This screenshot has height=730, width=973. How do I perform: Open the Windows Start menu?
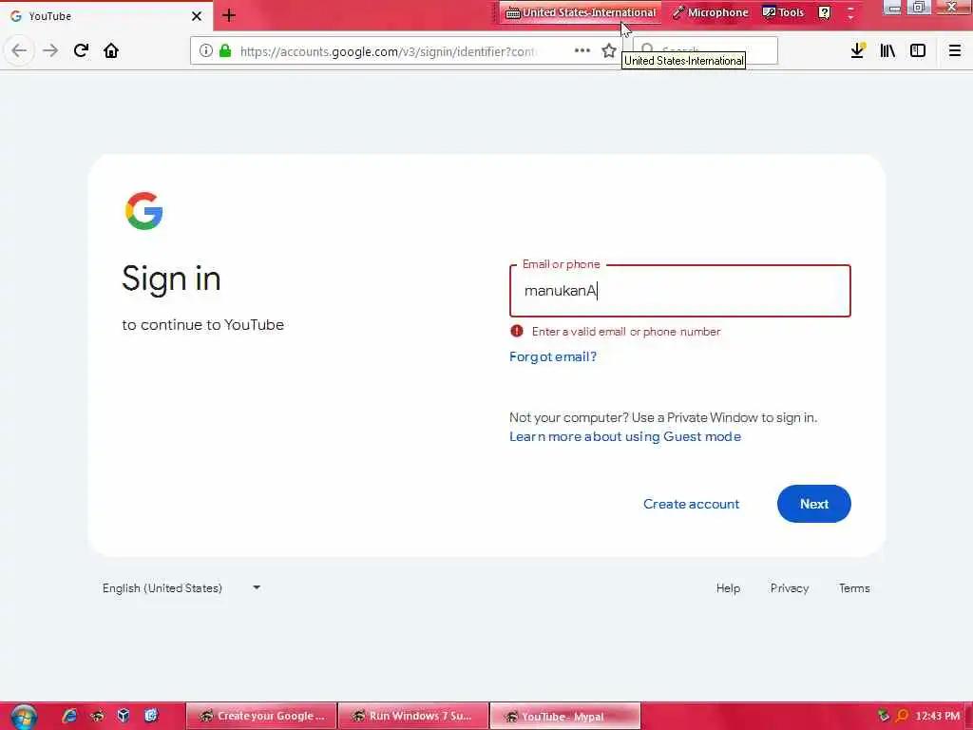point(24,717)
